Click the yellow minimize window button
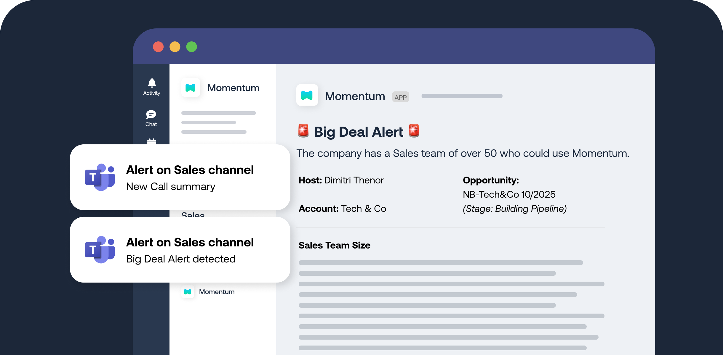 175,47
